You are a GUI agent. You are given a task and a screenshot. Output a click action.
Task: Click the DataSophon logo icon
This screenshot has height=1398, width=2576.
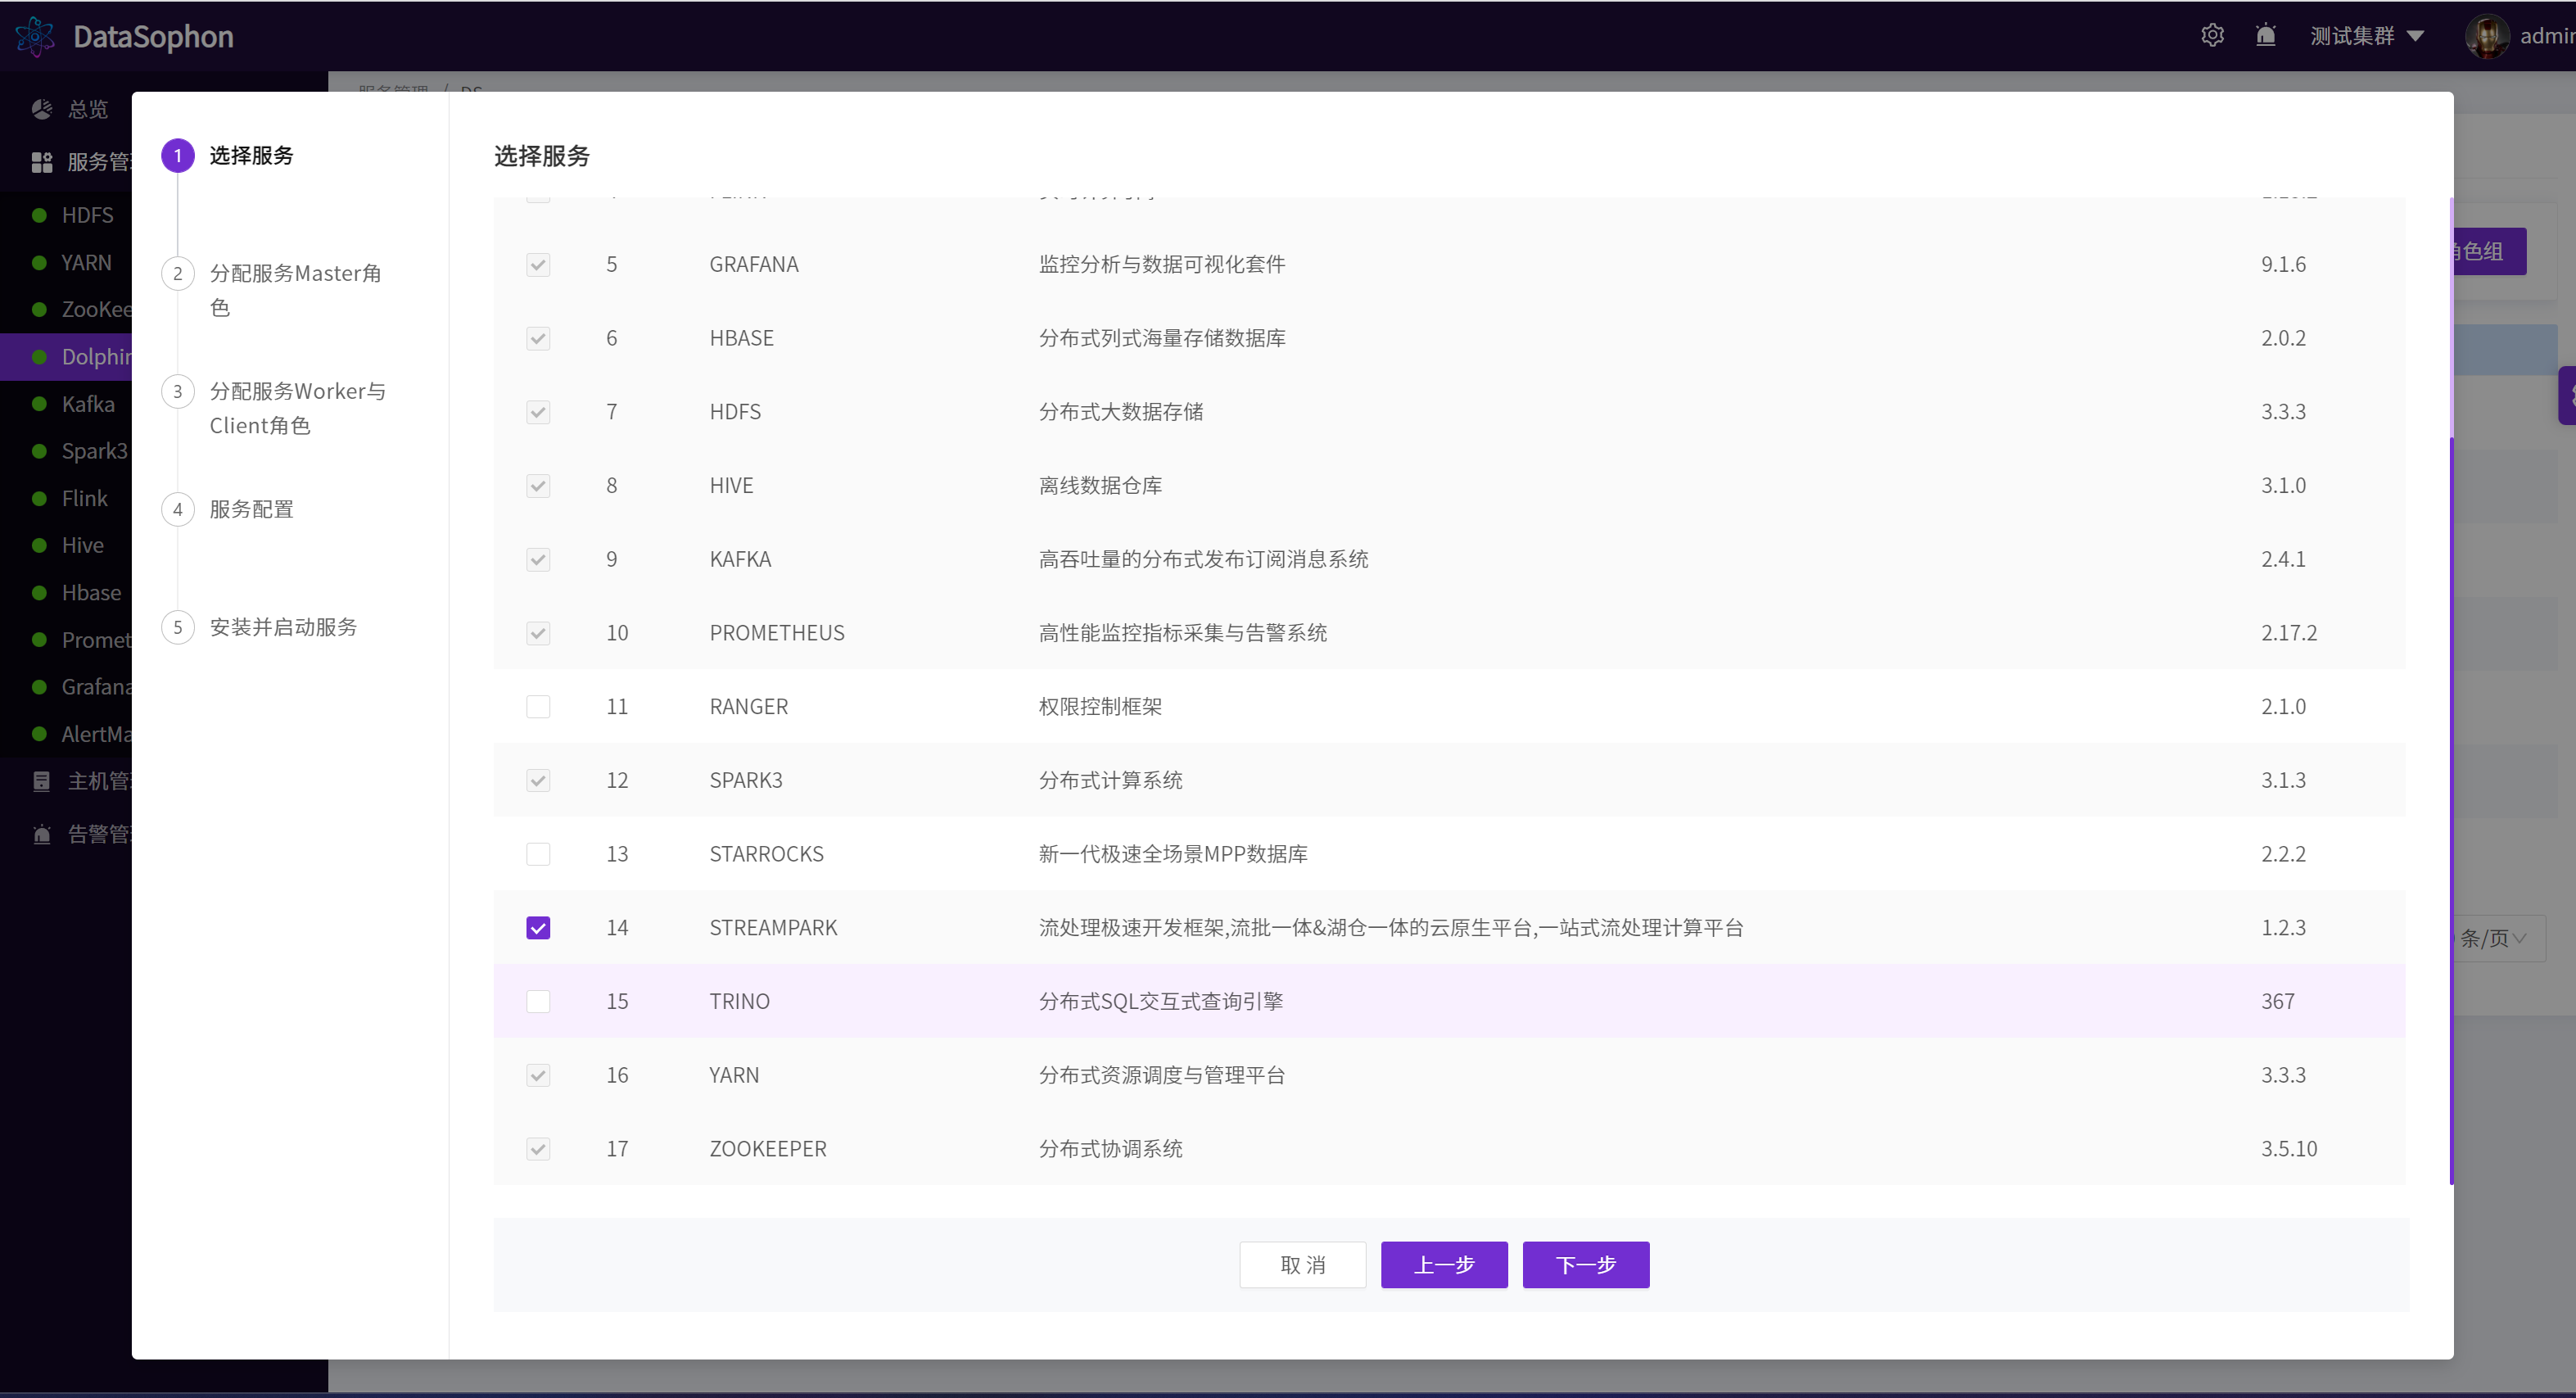coord(36,36)
